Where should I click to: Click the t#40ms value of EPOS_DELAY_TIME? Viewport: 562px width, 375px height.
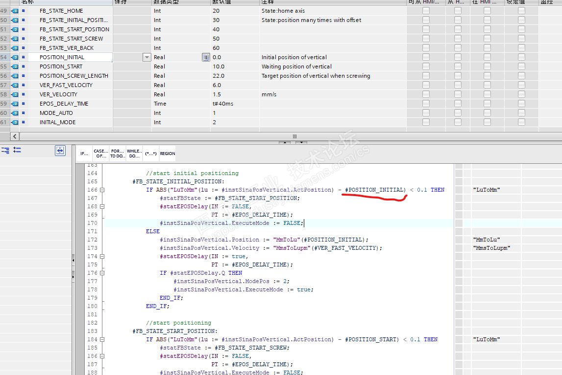[x=223, y=104]
